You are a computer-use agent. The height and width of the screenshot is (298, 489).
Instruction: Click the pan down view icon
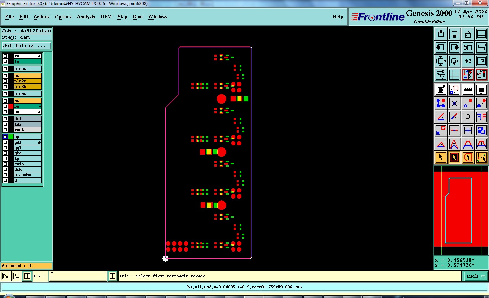click(454, 34)
